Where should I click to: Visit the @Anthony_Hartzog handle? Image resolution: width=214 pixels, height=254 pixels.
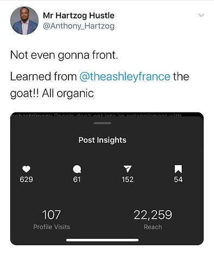point(79,26)
